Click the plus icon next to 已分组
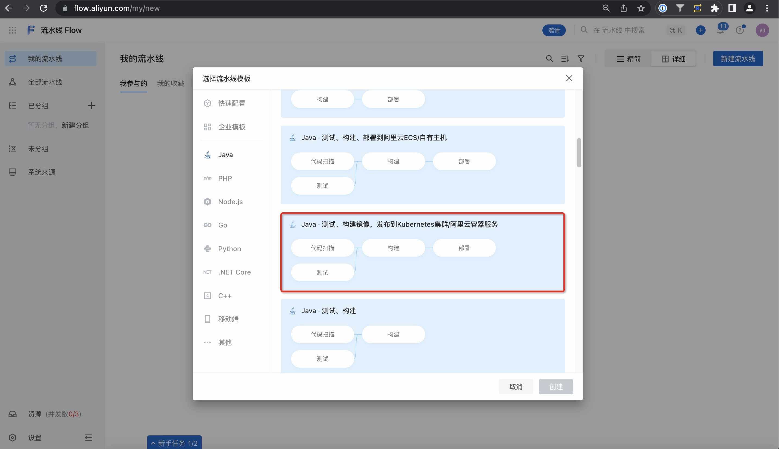Image resolution: width=779 pixels, height=449 pixels. (x=91, y=105)
